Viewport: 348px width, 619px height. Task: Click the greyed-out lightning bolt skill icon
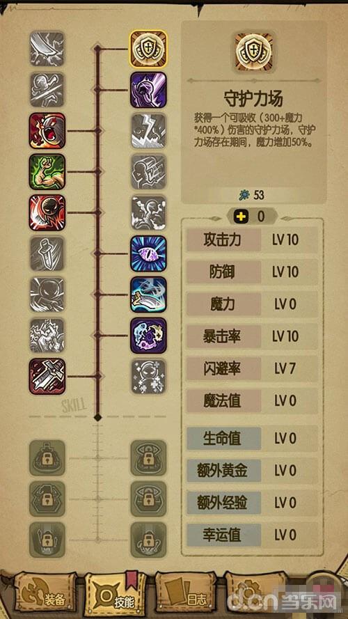tap(148, 131)
